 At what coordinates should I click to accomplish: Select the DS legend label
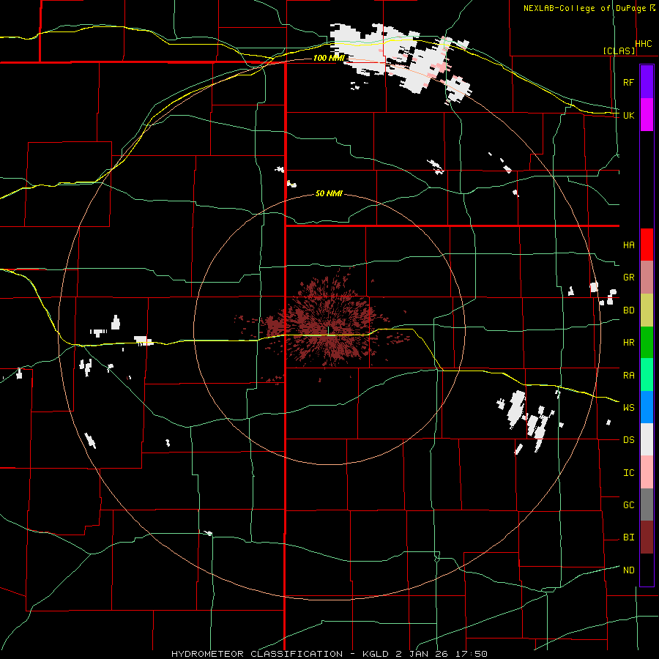tap(628, 440)
